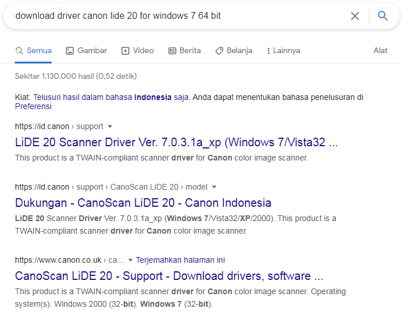Click the Sekitar 1.130.000 hasil text
The image size is (402, 325).
click(76, 76)
